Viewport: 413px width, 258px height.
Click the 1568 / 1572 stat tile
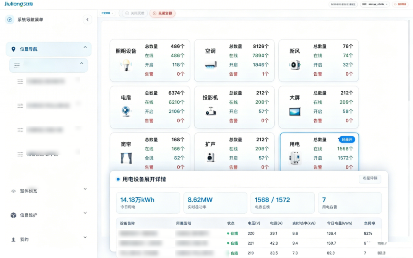click(x=283, y=203)
